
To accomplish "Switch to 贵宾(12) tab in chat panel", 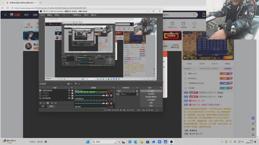I will coord(215,63).
